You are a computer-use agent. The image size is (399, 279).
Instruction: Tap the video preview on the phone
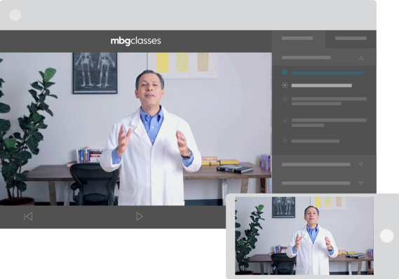coord(304,236)
